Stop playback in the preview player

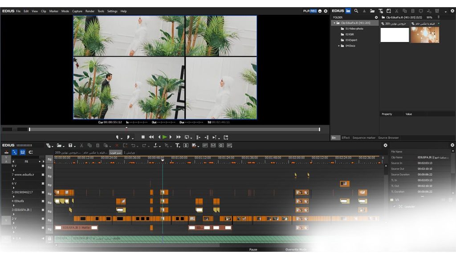(x=143, y=137)
